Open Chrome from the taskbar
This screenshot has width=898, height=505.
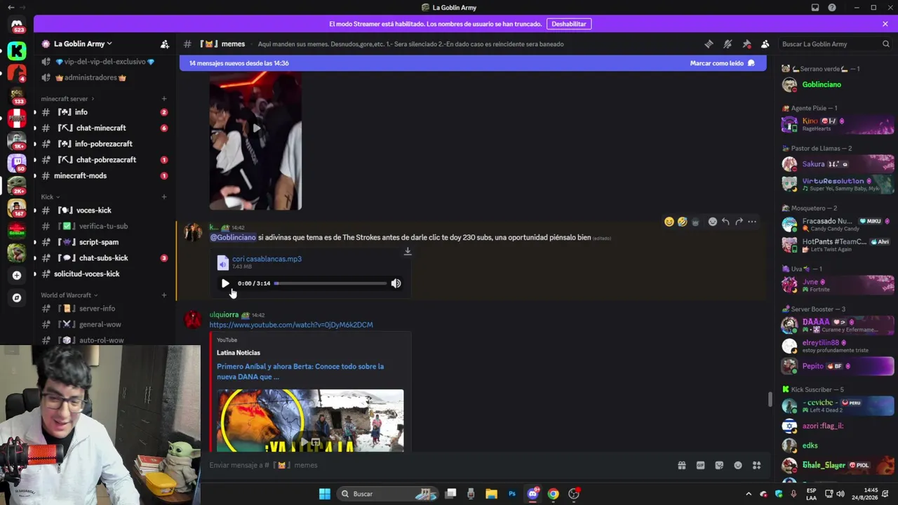pos(554,494)
